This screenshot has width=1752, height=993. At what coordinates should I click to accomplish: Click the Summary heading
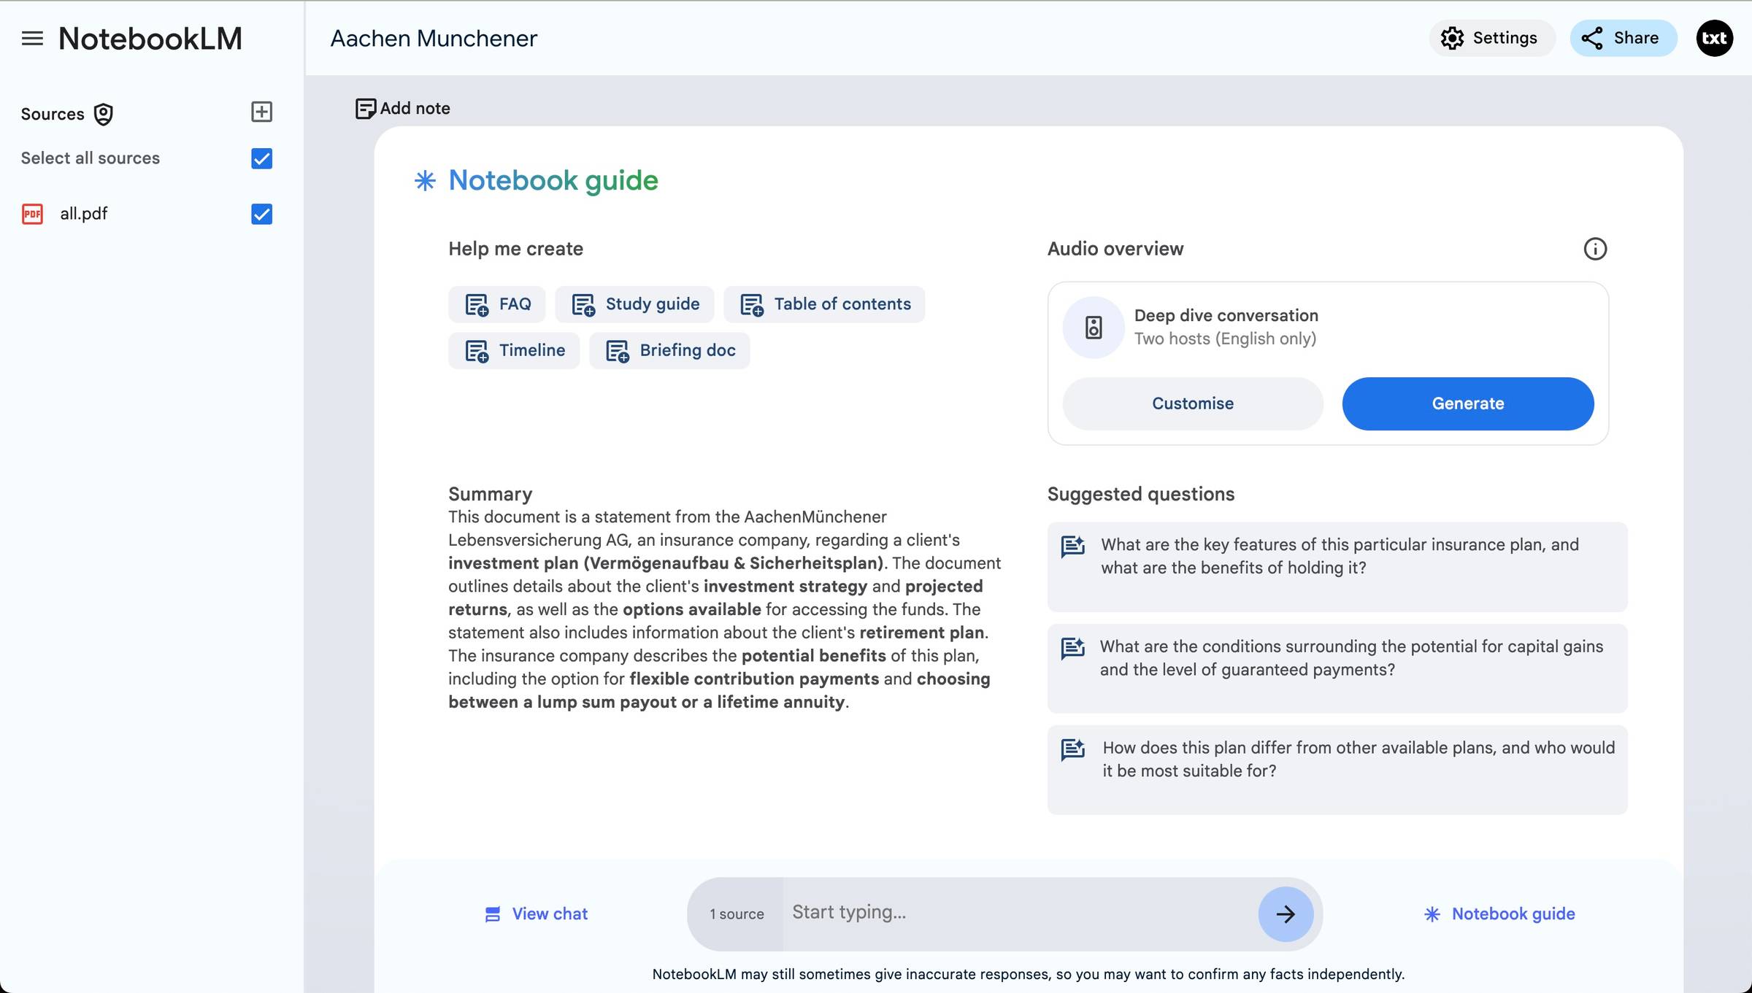(x=490, y=494)
